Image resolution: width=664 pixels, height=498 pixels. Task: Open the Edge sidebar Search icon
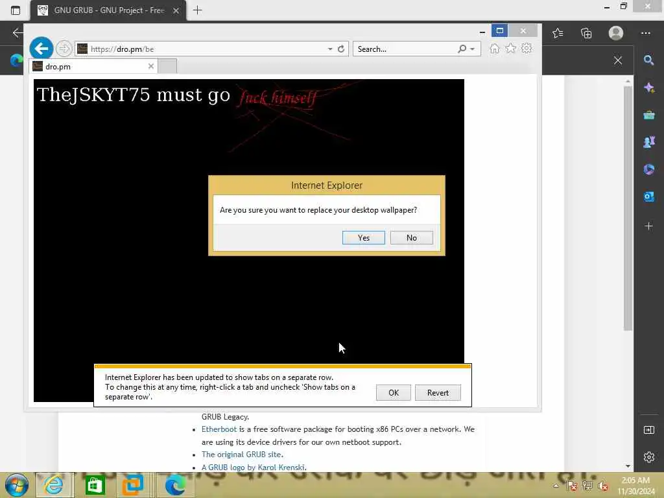click(x=648, y=60)
